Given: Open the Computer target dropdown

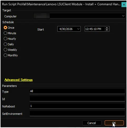Looking at the screenshot, I should tap(123, 16).
